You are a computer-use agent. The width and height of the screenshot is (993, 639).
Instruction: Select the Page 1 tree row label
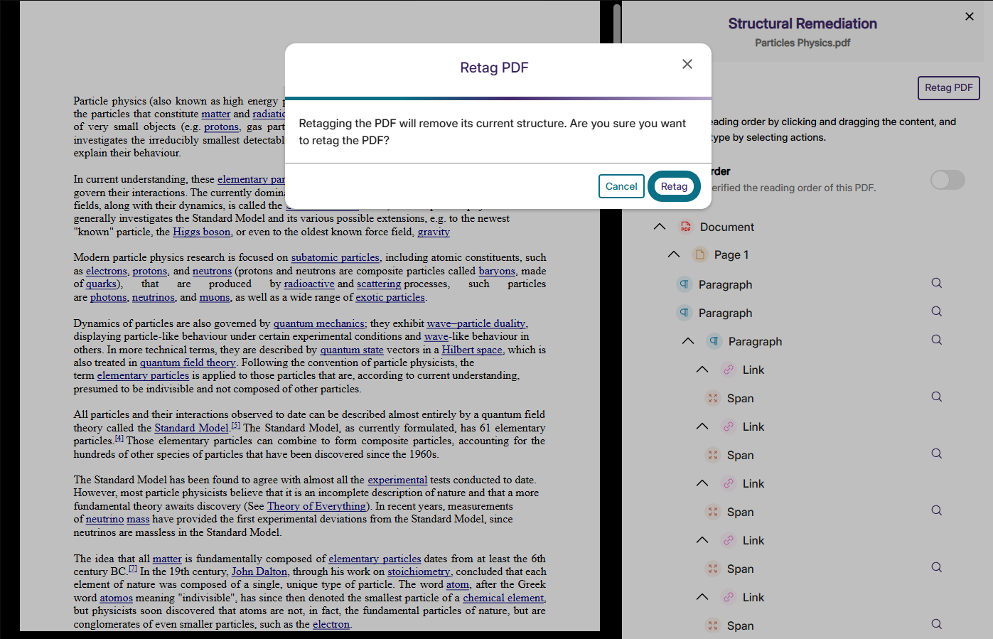(x=731, y=254)
